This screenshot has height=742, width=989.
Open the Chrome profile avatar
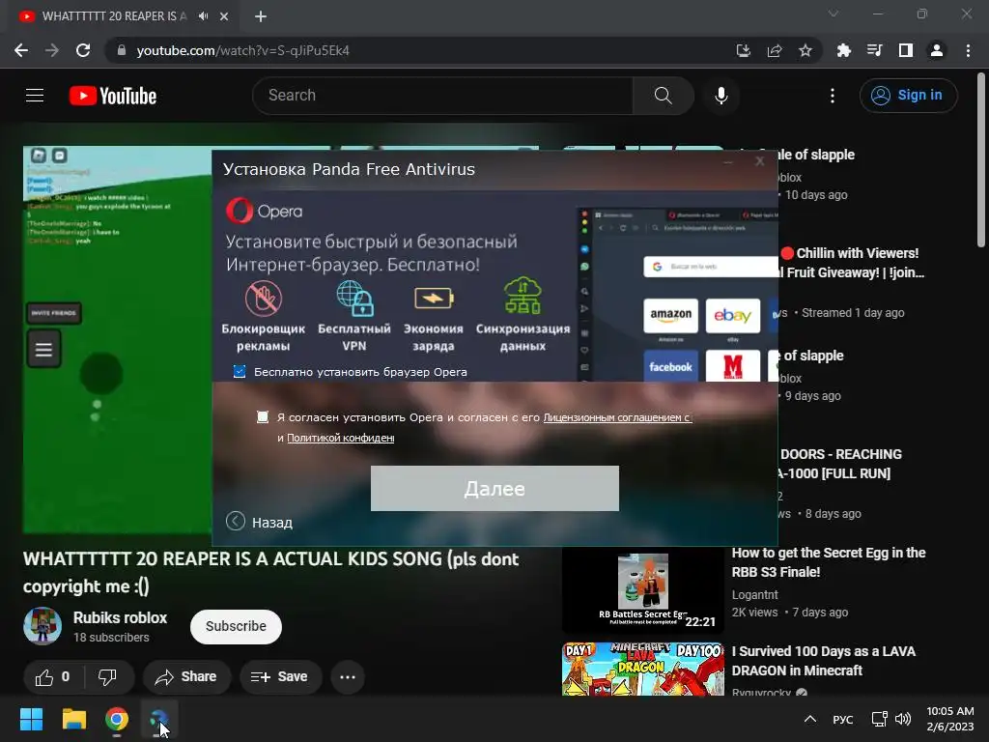click(937, 50)
